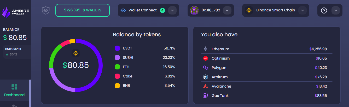Click the Wallet Connect logo icon
349x107 pixels.
pos(123,10)
